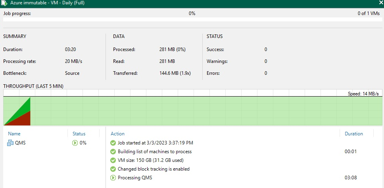The width and height of the screenshot is (384, 188).
Task: Select 'Job started at 3/3/2023 3:37:19 PM' entry
Action: pos(155,143)
